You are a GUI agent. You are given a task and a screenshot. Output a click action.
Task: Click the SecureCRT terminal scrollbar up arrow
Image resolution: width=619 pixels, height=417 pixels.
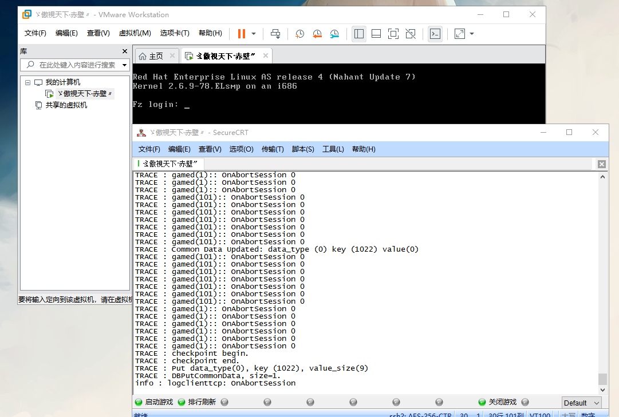point(602,177)
